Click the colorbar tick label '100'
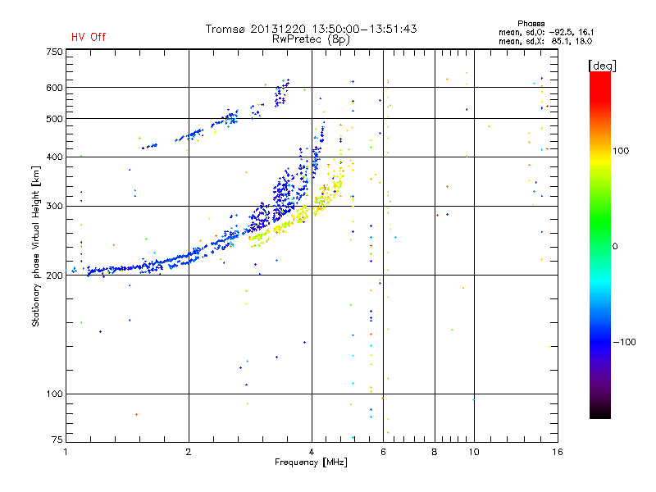This screenshot has width=656, height=492. 621,151
